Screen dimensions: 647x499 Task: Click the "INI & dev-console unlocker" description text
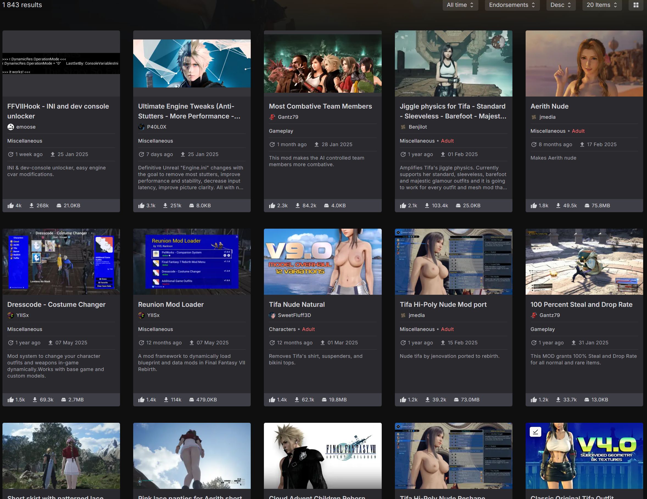[x=57, y=171]
